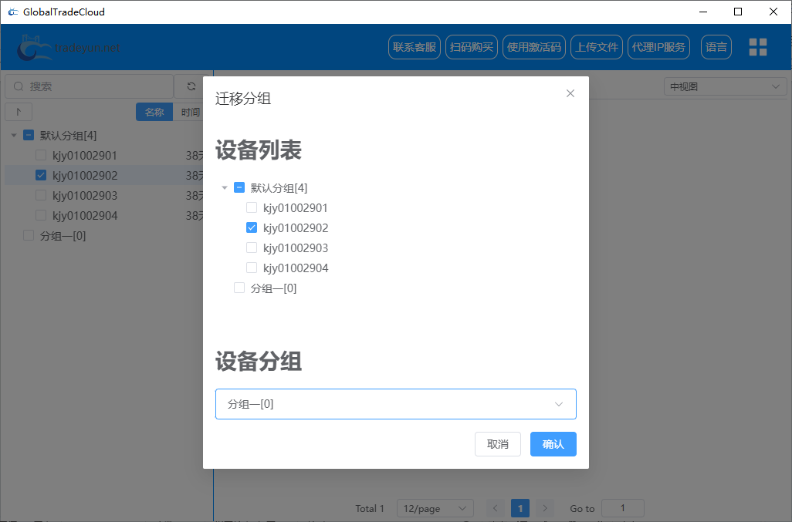792x522 pixels.
Task: Open the apps grid icon in top right corner
Action: pos(757,46)
